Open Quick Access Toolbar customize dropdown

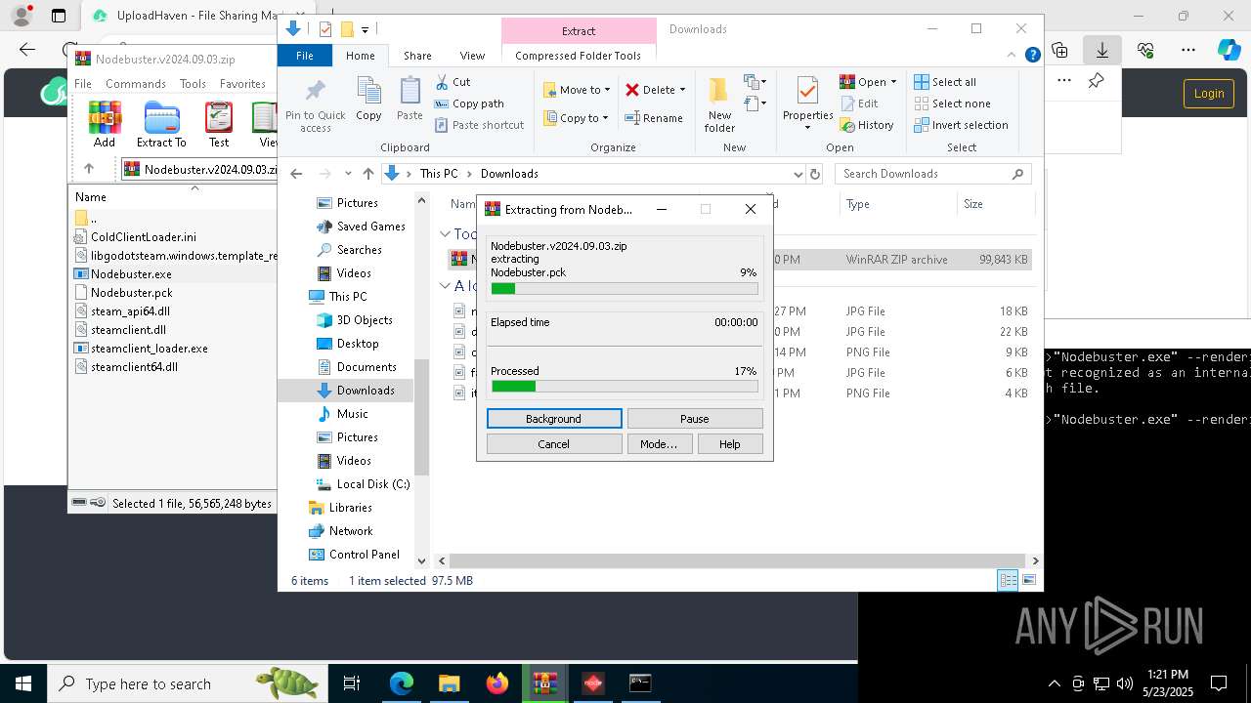[365, 29]
